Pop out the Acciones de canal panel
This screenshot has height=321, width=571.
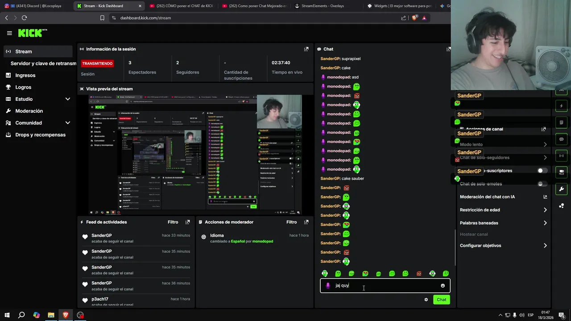[x=543, y=129]
